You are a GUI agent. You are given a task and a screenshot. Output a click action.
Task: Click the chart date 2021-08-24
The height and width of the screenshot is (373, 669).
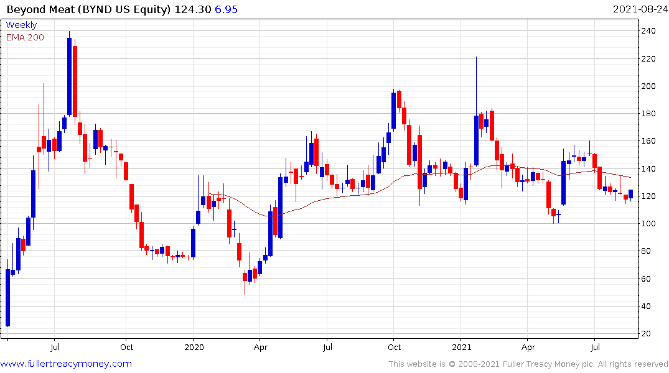click(x=640, y=9)
